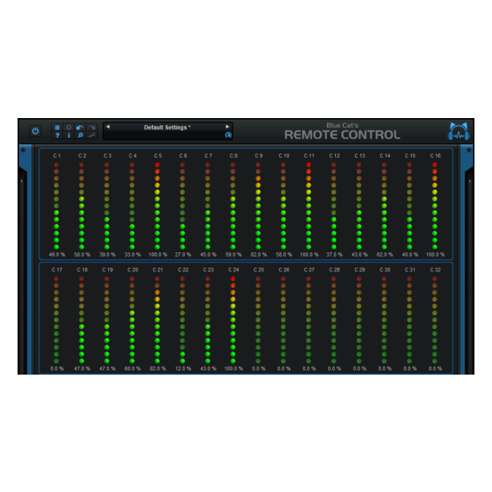The image size is (492, 492).
Task: Click the '49.0 %' value under C 1
Action: pos(57,254)
